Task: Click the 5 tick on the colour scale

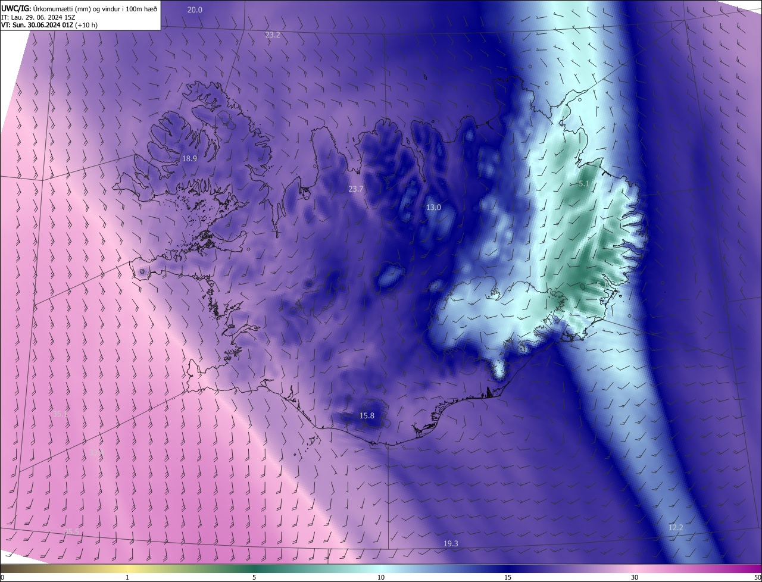Action: (254, 577)
